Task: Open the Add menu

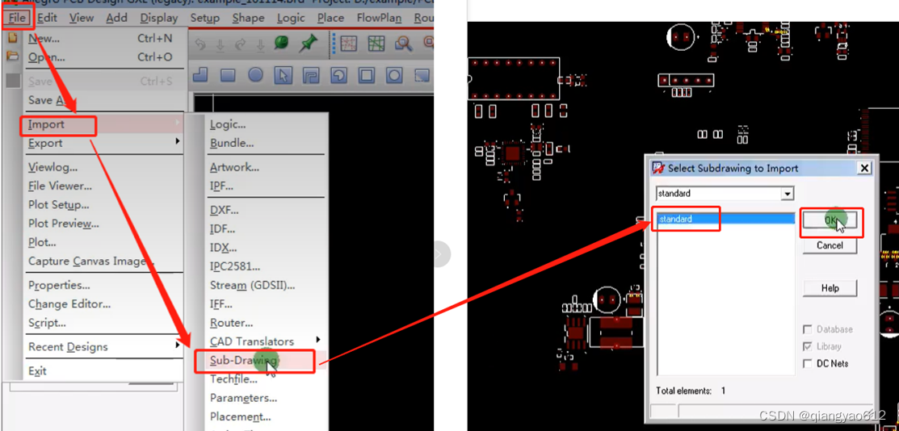Action: coord(117,18)
